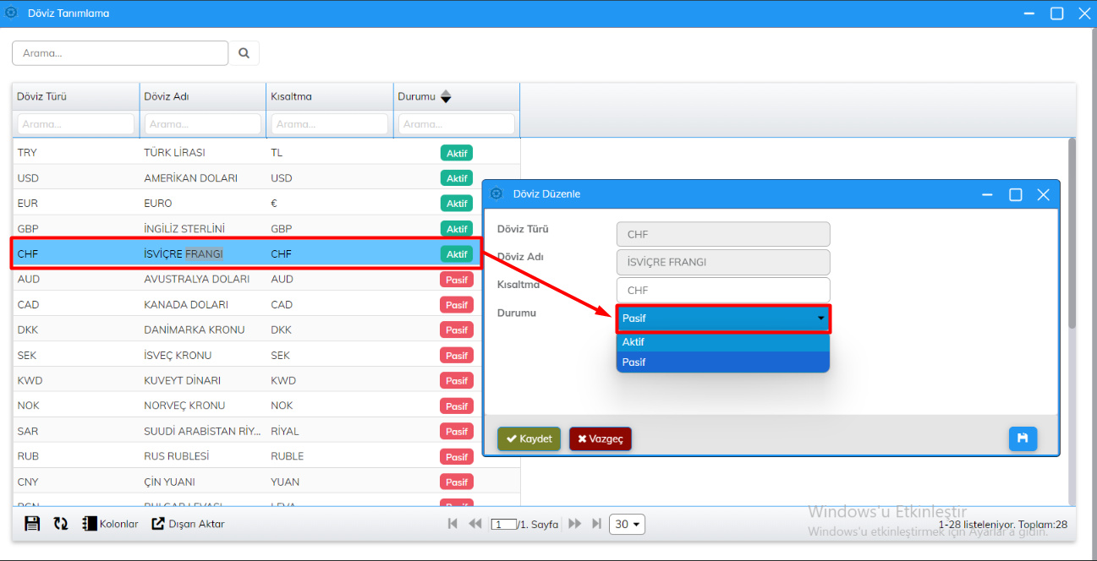Click the blue save icon in dialog

[x=1023, y=438]
